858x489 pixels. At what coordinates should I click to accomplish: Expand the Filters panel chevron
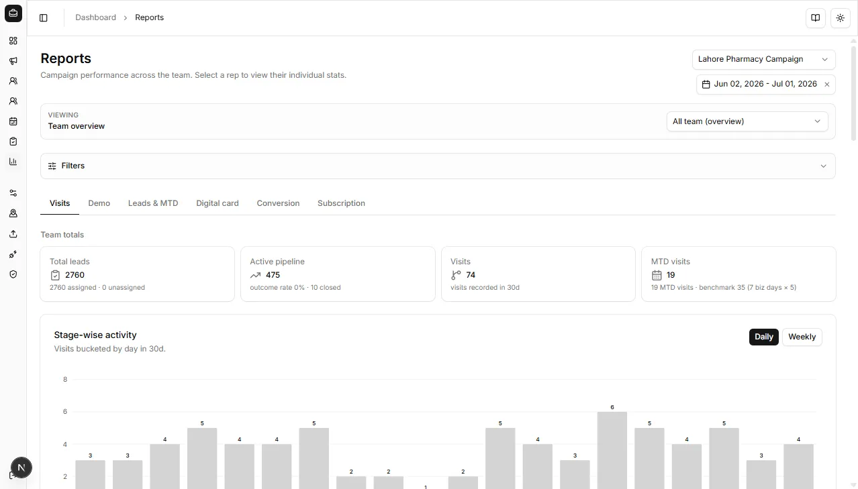tap(824, 166)
